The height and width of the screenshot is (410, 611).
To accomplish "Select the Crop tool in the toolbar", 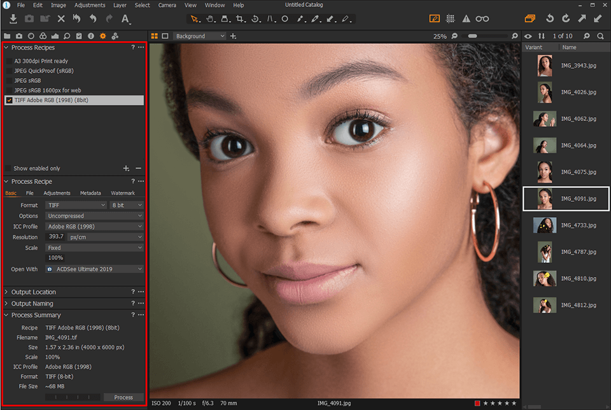I will (240, 19).
